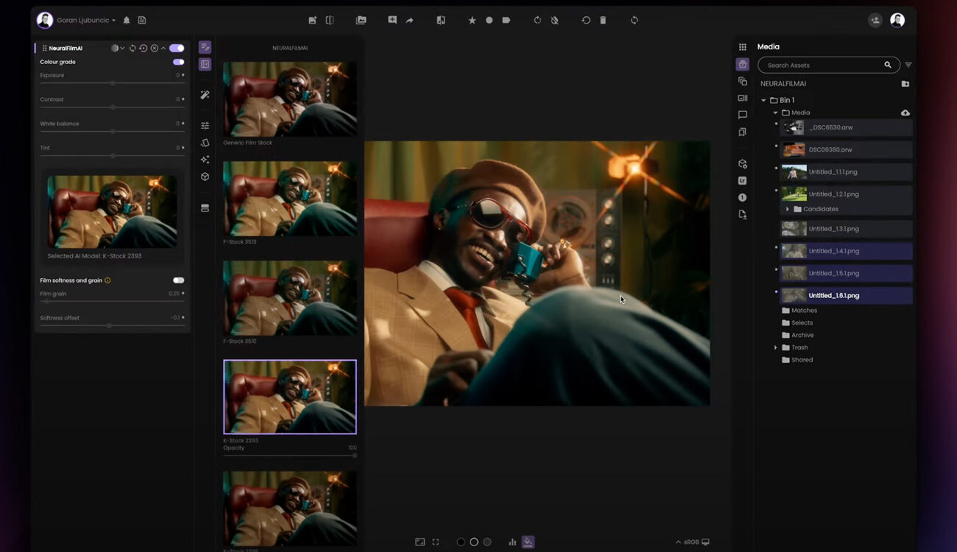Click the sync refresh icon in toolbar
The width and height of the screenshot is (957, 552).
point(635,21)
